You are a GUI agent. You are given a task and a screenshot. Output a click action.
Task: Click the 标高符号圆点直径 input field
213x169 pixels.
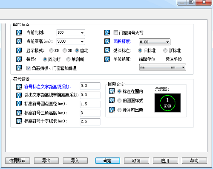(90, 104)
